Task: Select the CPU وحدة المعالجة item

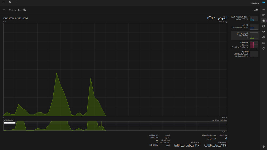Action: tap(245, 18)
